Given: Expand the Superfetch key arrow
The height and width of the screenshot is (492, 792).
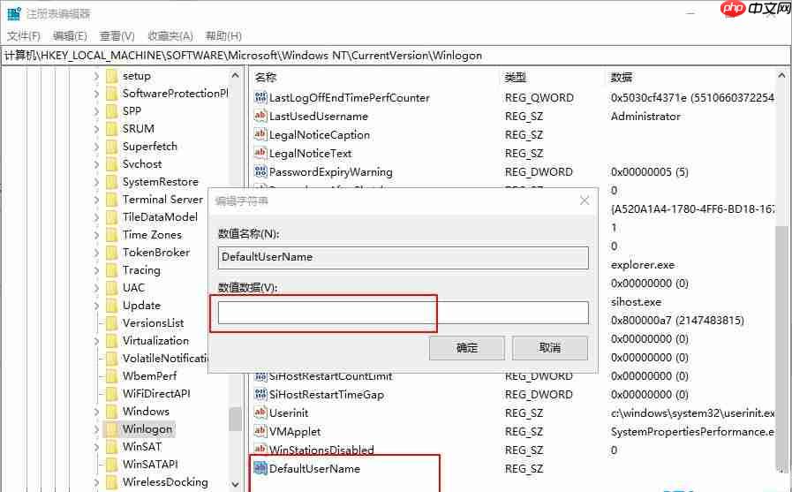Looking at the screenshot, I should pyautogui.click(x=96, y=147).
